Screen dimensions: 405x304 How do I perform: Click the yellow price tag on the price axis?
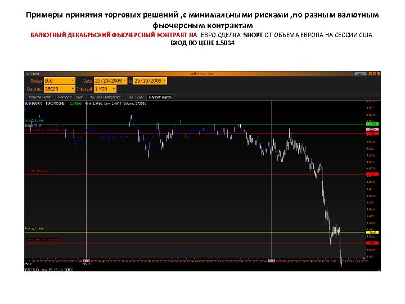372,233
